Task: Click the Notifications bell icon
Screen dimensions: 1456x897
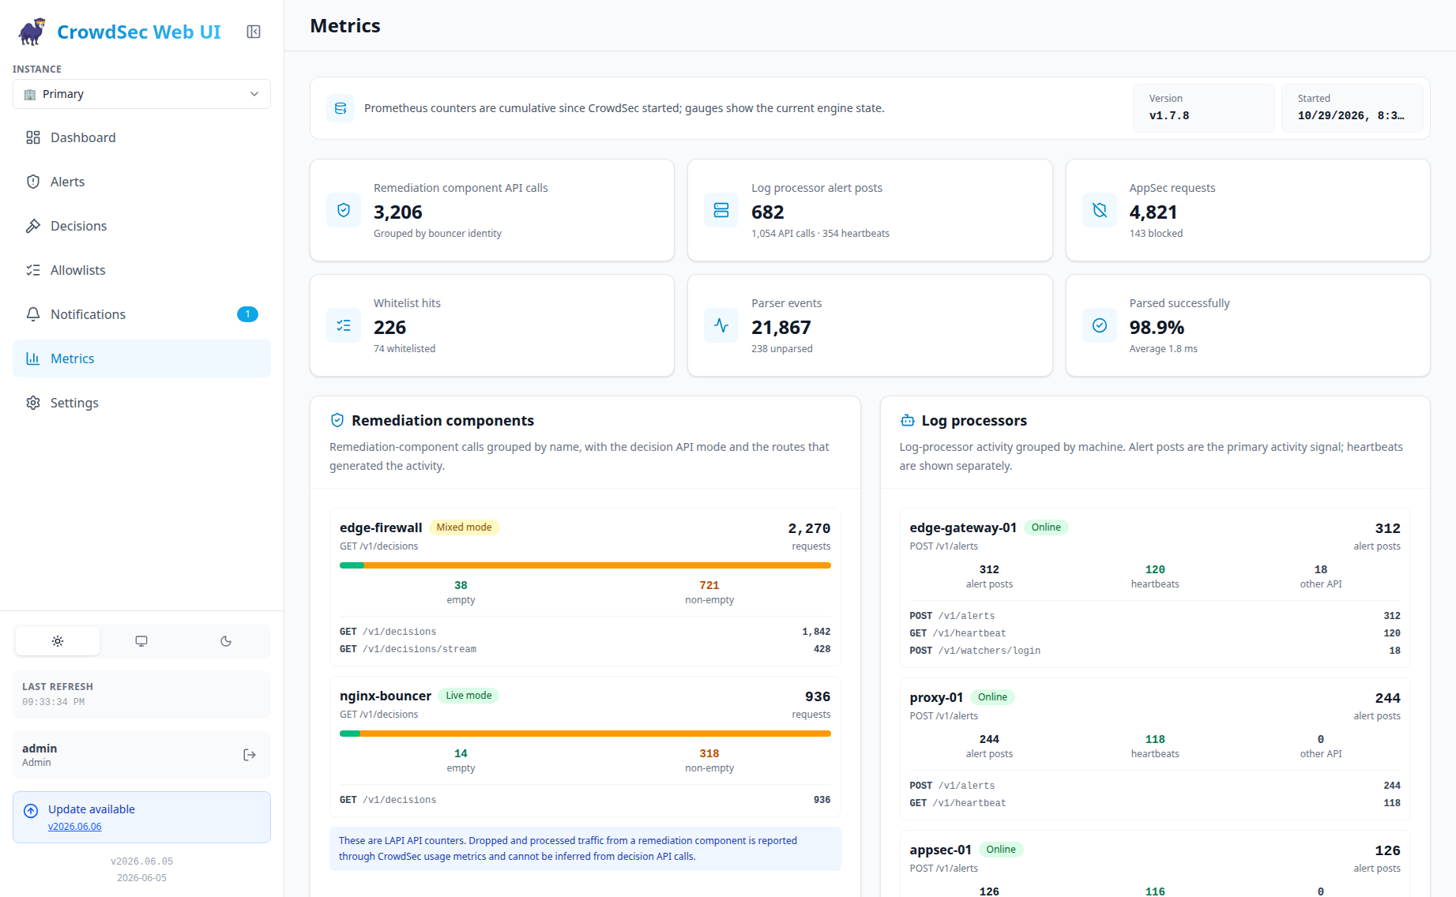Action: coord(33,314)
